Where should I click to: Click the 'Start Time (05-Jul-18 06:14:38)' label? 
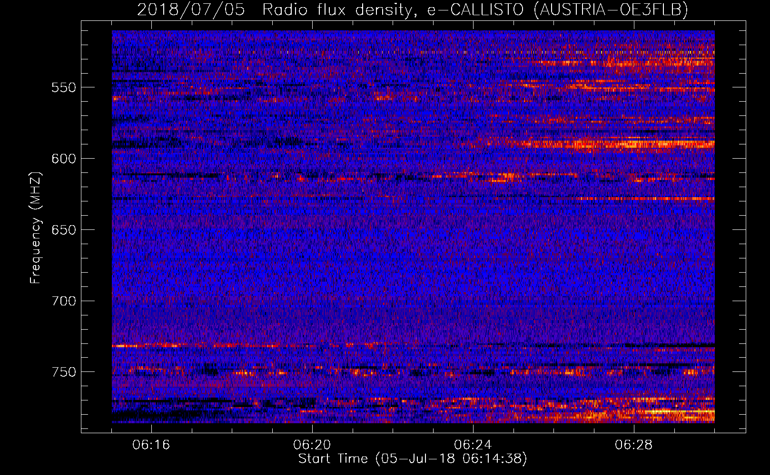coord(413,459)
